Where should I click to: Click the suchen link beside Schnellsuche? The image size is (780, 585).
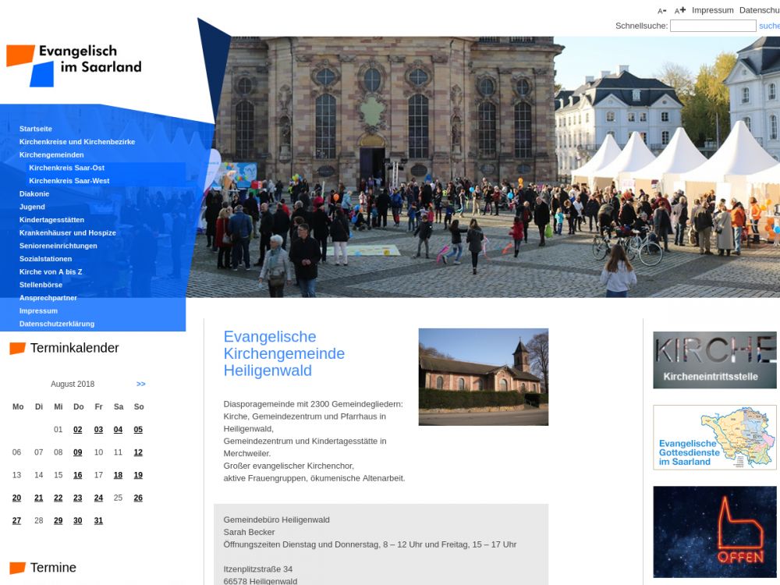pos(768,26)
